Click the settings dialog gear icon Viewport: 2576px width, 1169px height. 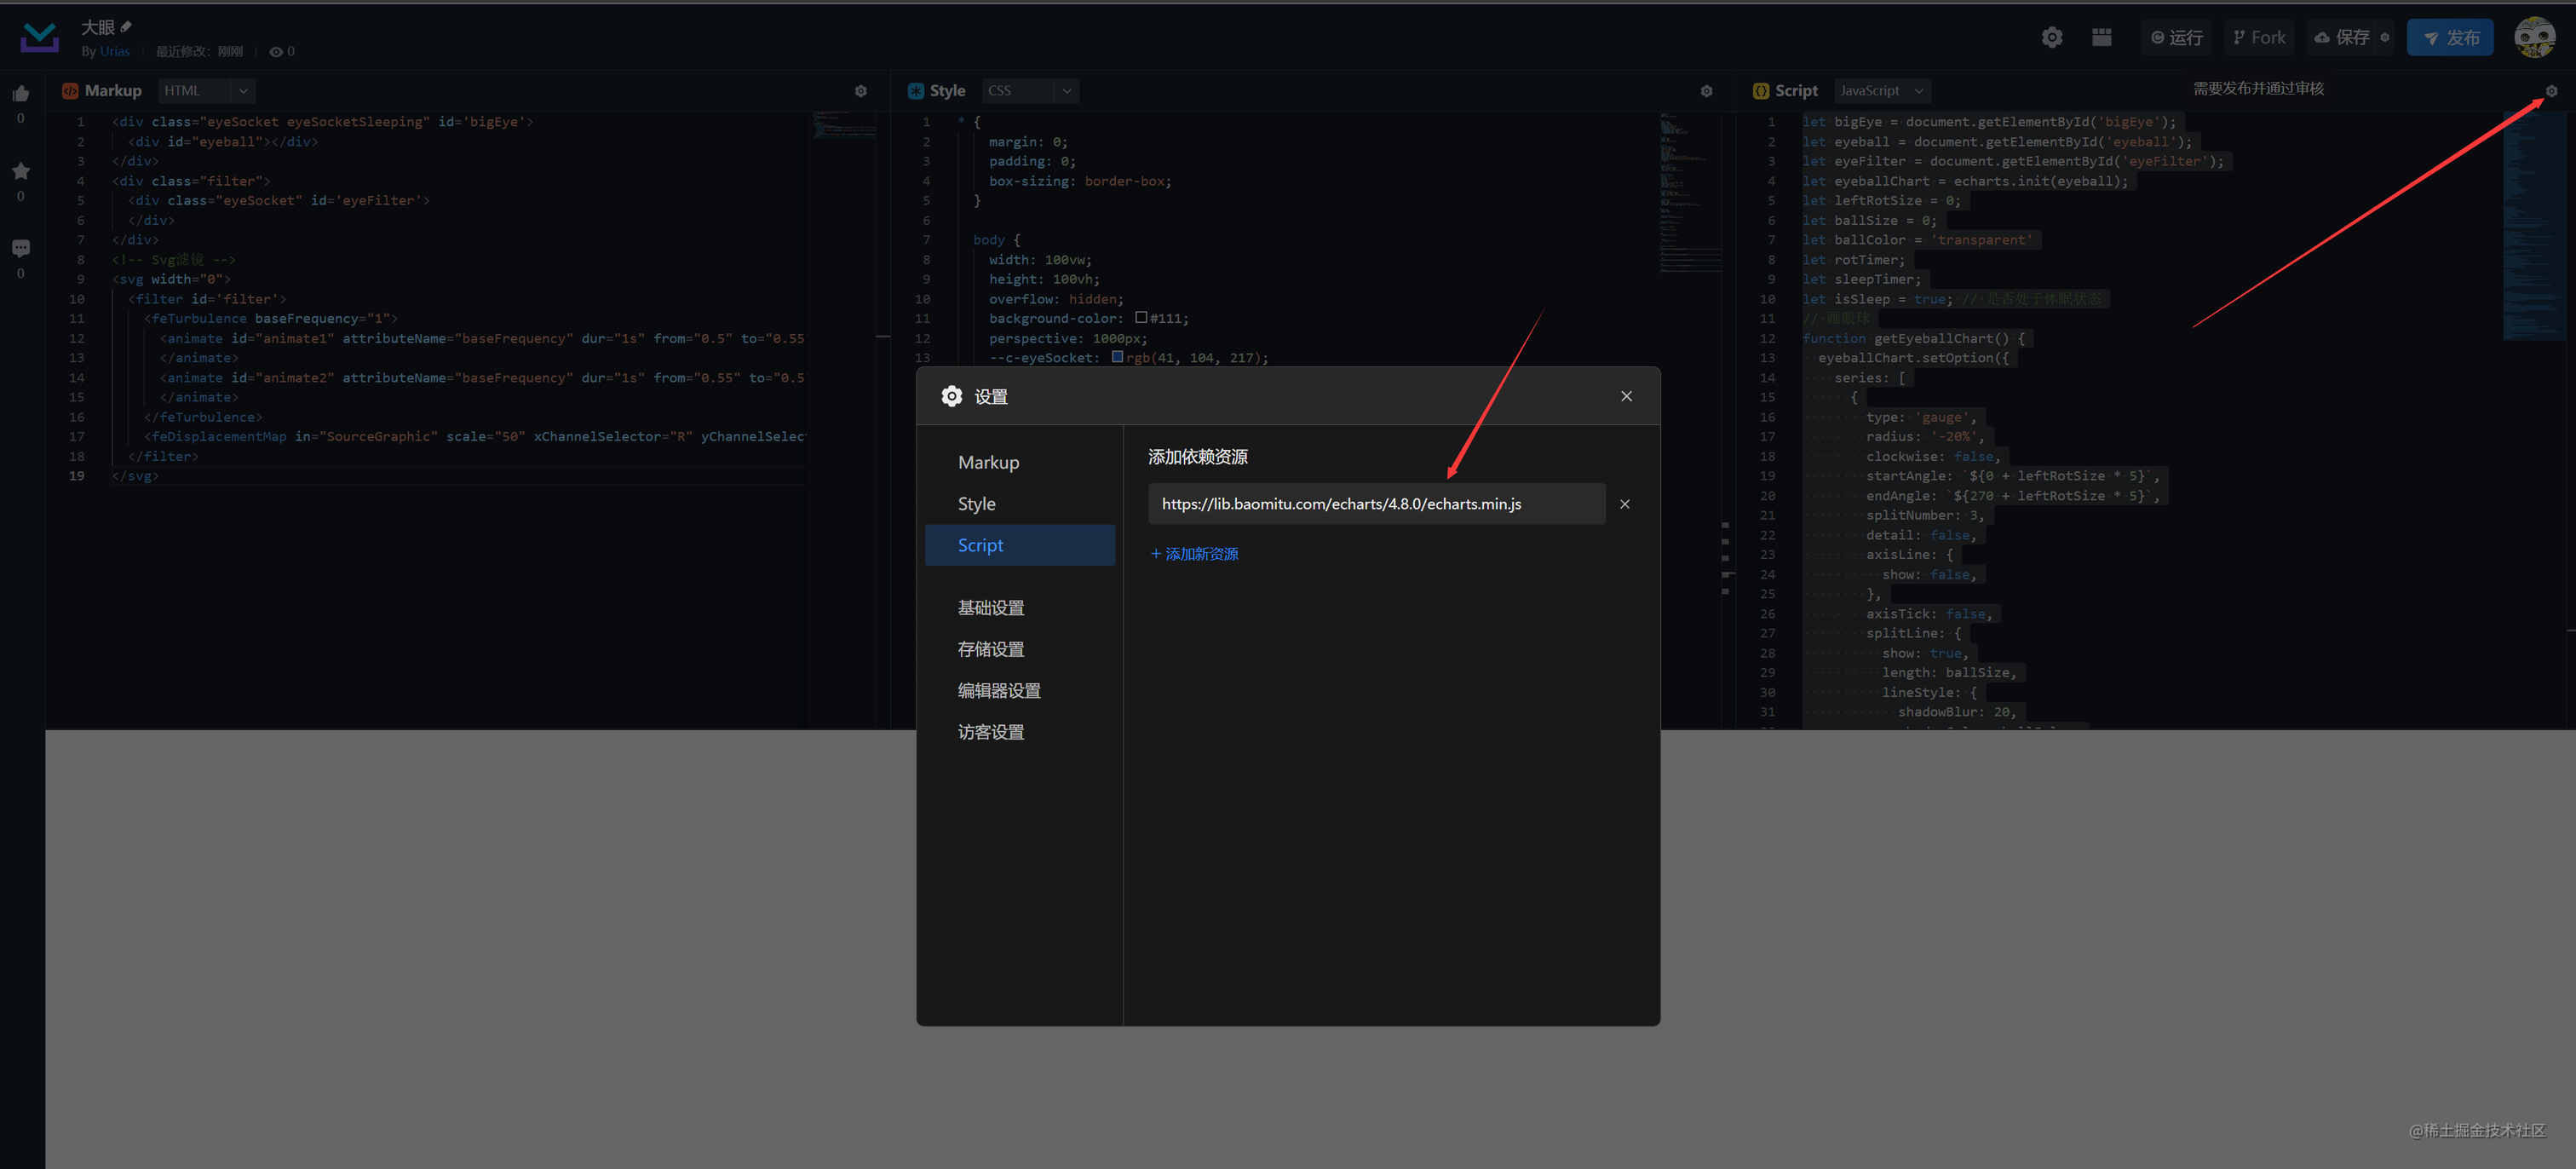tap(952, 396)
